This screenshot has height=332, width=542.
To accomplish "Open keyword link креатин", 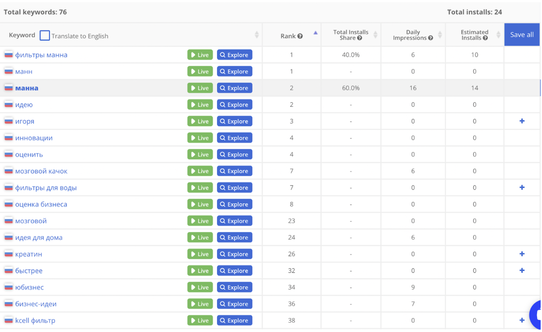I will 28,254.
